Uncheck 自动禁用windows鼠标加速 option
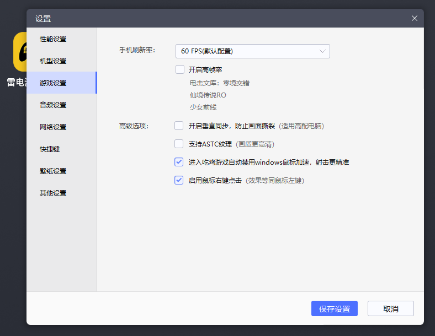The width and height of the screenshot is (435, 336). tap(179, 162)
